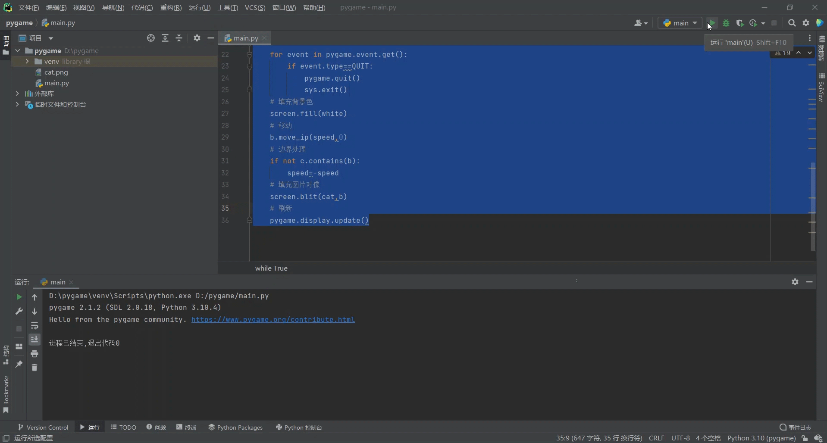Open Python Packages tool window
Viewport: 827px width, 443px height.
coord(235,427)
